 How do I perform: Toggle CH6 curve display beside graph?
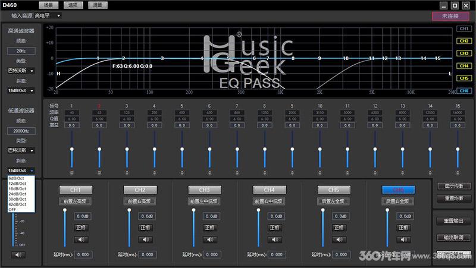[464, 91]
